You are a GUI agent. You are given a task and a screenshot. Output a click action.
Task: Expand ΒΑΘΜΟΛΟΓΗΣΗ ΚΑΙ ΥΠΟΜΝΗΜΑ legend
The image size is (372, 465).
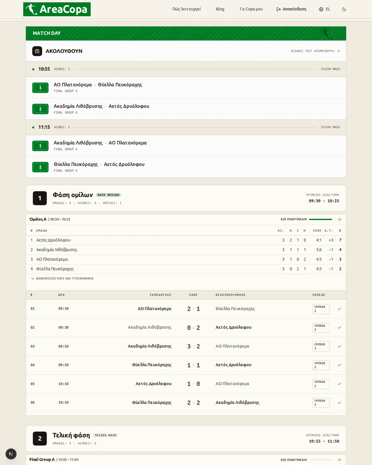[62, 278]
